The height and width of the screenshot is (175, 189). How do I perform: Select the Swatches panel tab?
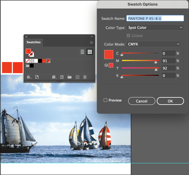(34, 42)
